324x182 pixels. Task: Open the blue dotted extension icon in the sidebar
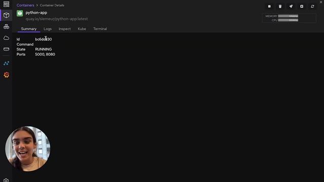point(6,63)
